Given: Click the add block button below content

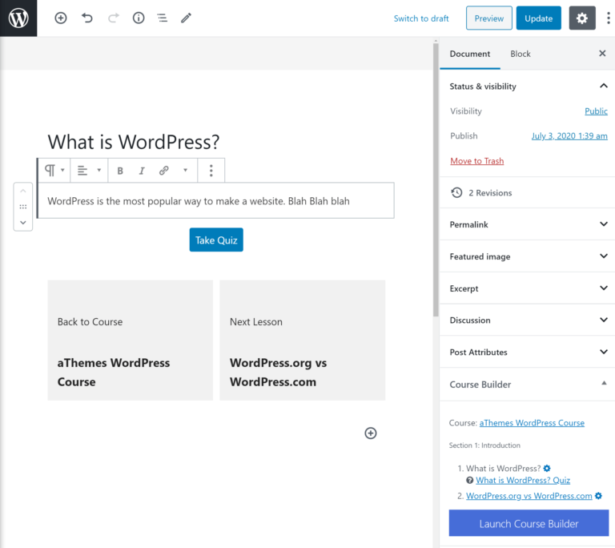Looking at the screenshot, I should pos(371,433).
